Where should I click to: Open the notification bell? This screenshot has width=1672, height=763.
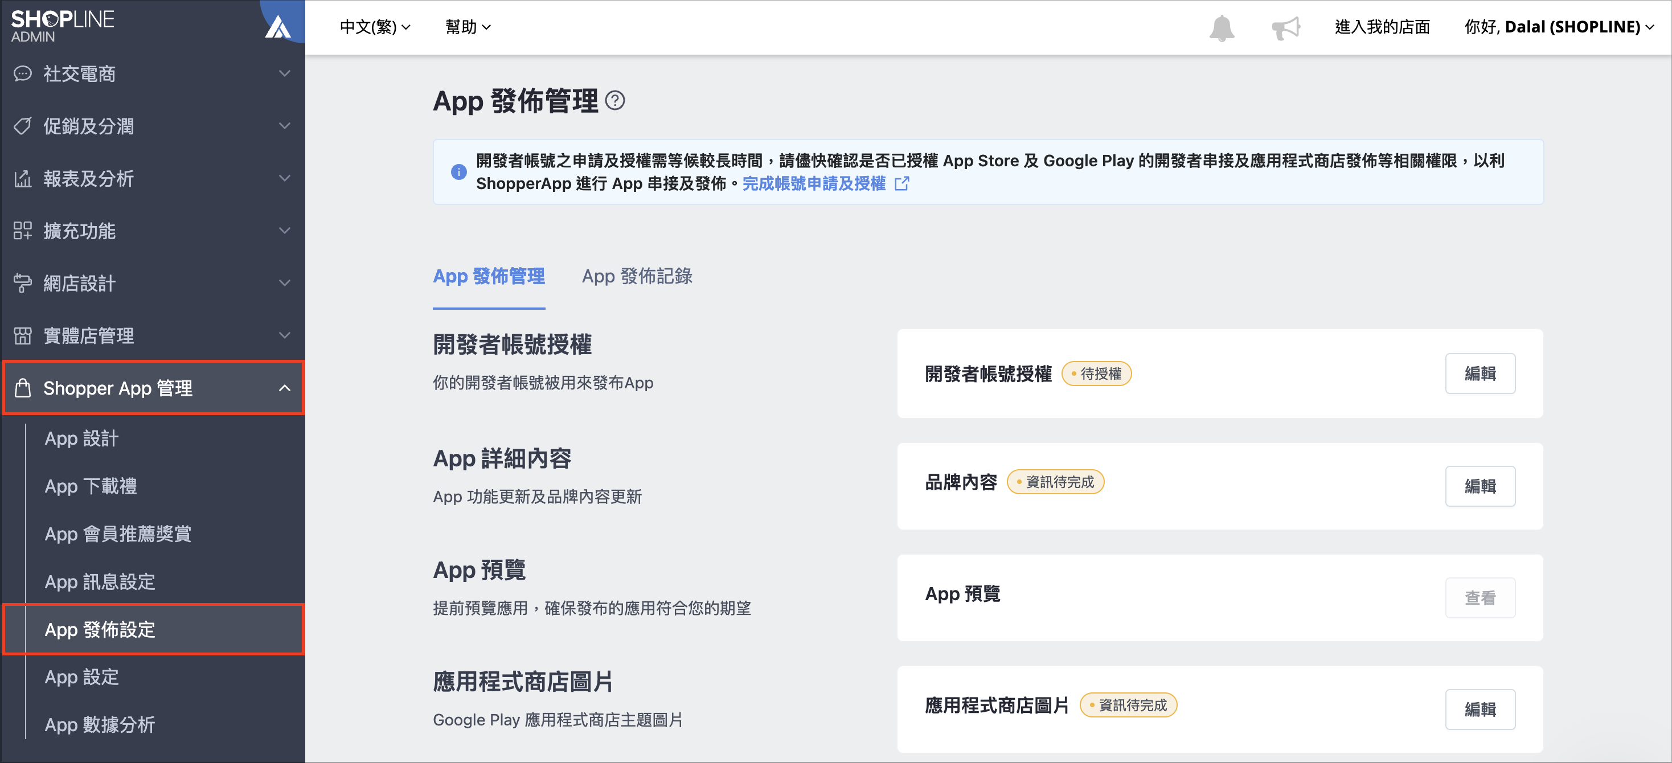1222,27
